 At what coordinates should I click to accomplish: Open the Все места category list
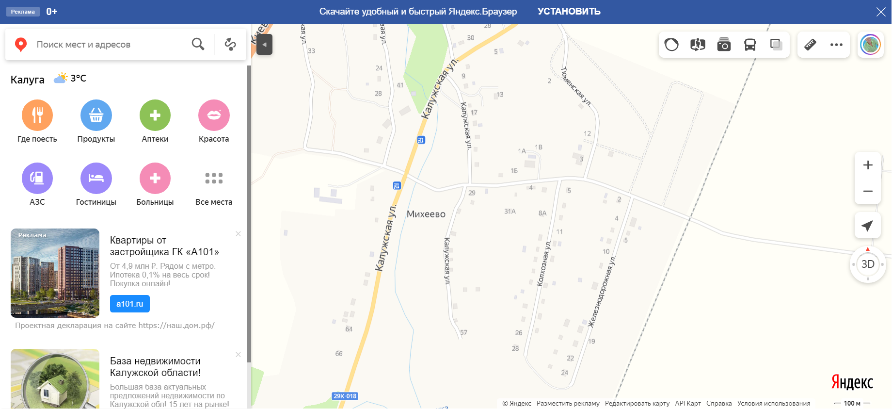pyautogui.click(x=214, y=184)
